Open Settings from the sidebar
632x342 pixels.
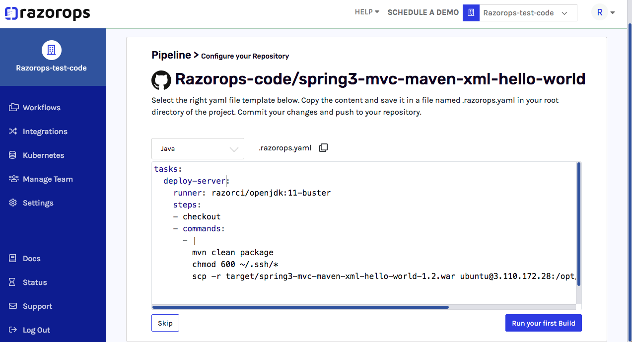click(x=38, y=203)
